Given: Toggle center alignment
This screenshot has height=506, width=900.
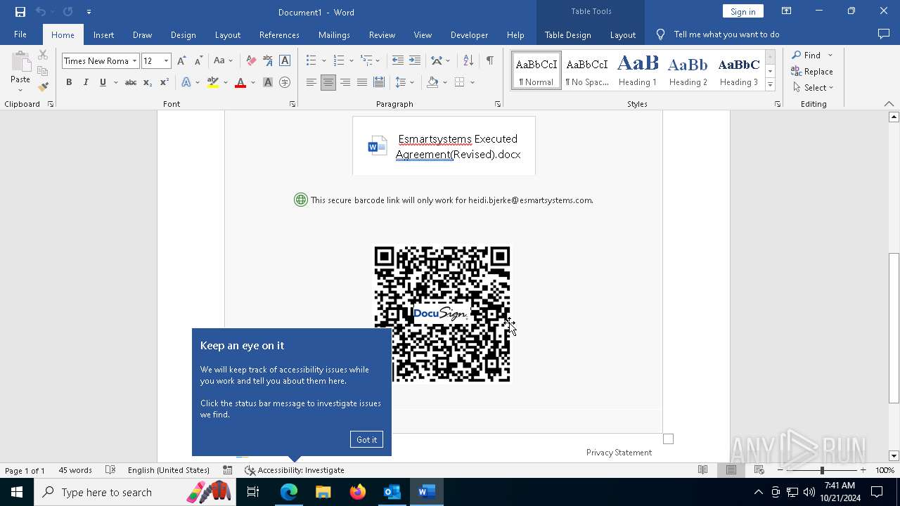Looking at the screenshot, I should click(x=328, y=82).
